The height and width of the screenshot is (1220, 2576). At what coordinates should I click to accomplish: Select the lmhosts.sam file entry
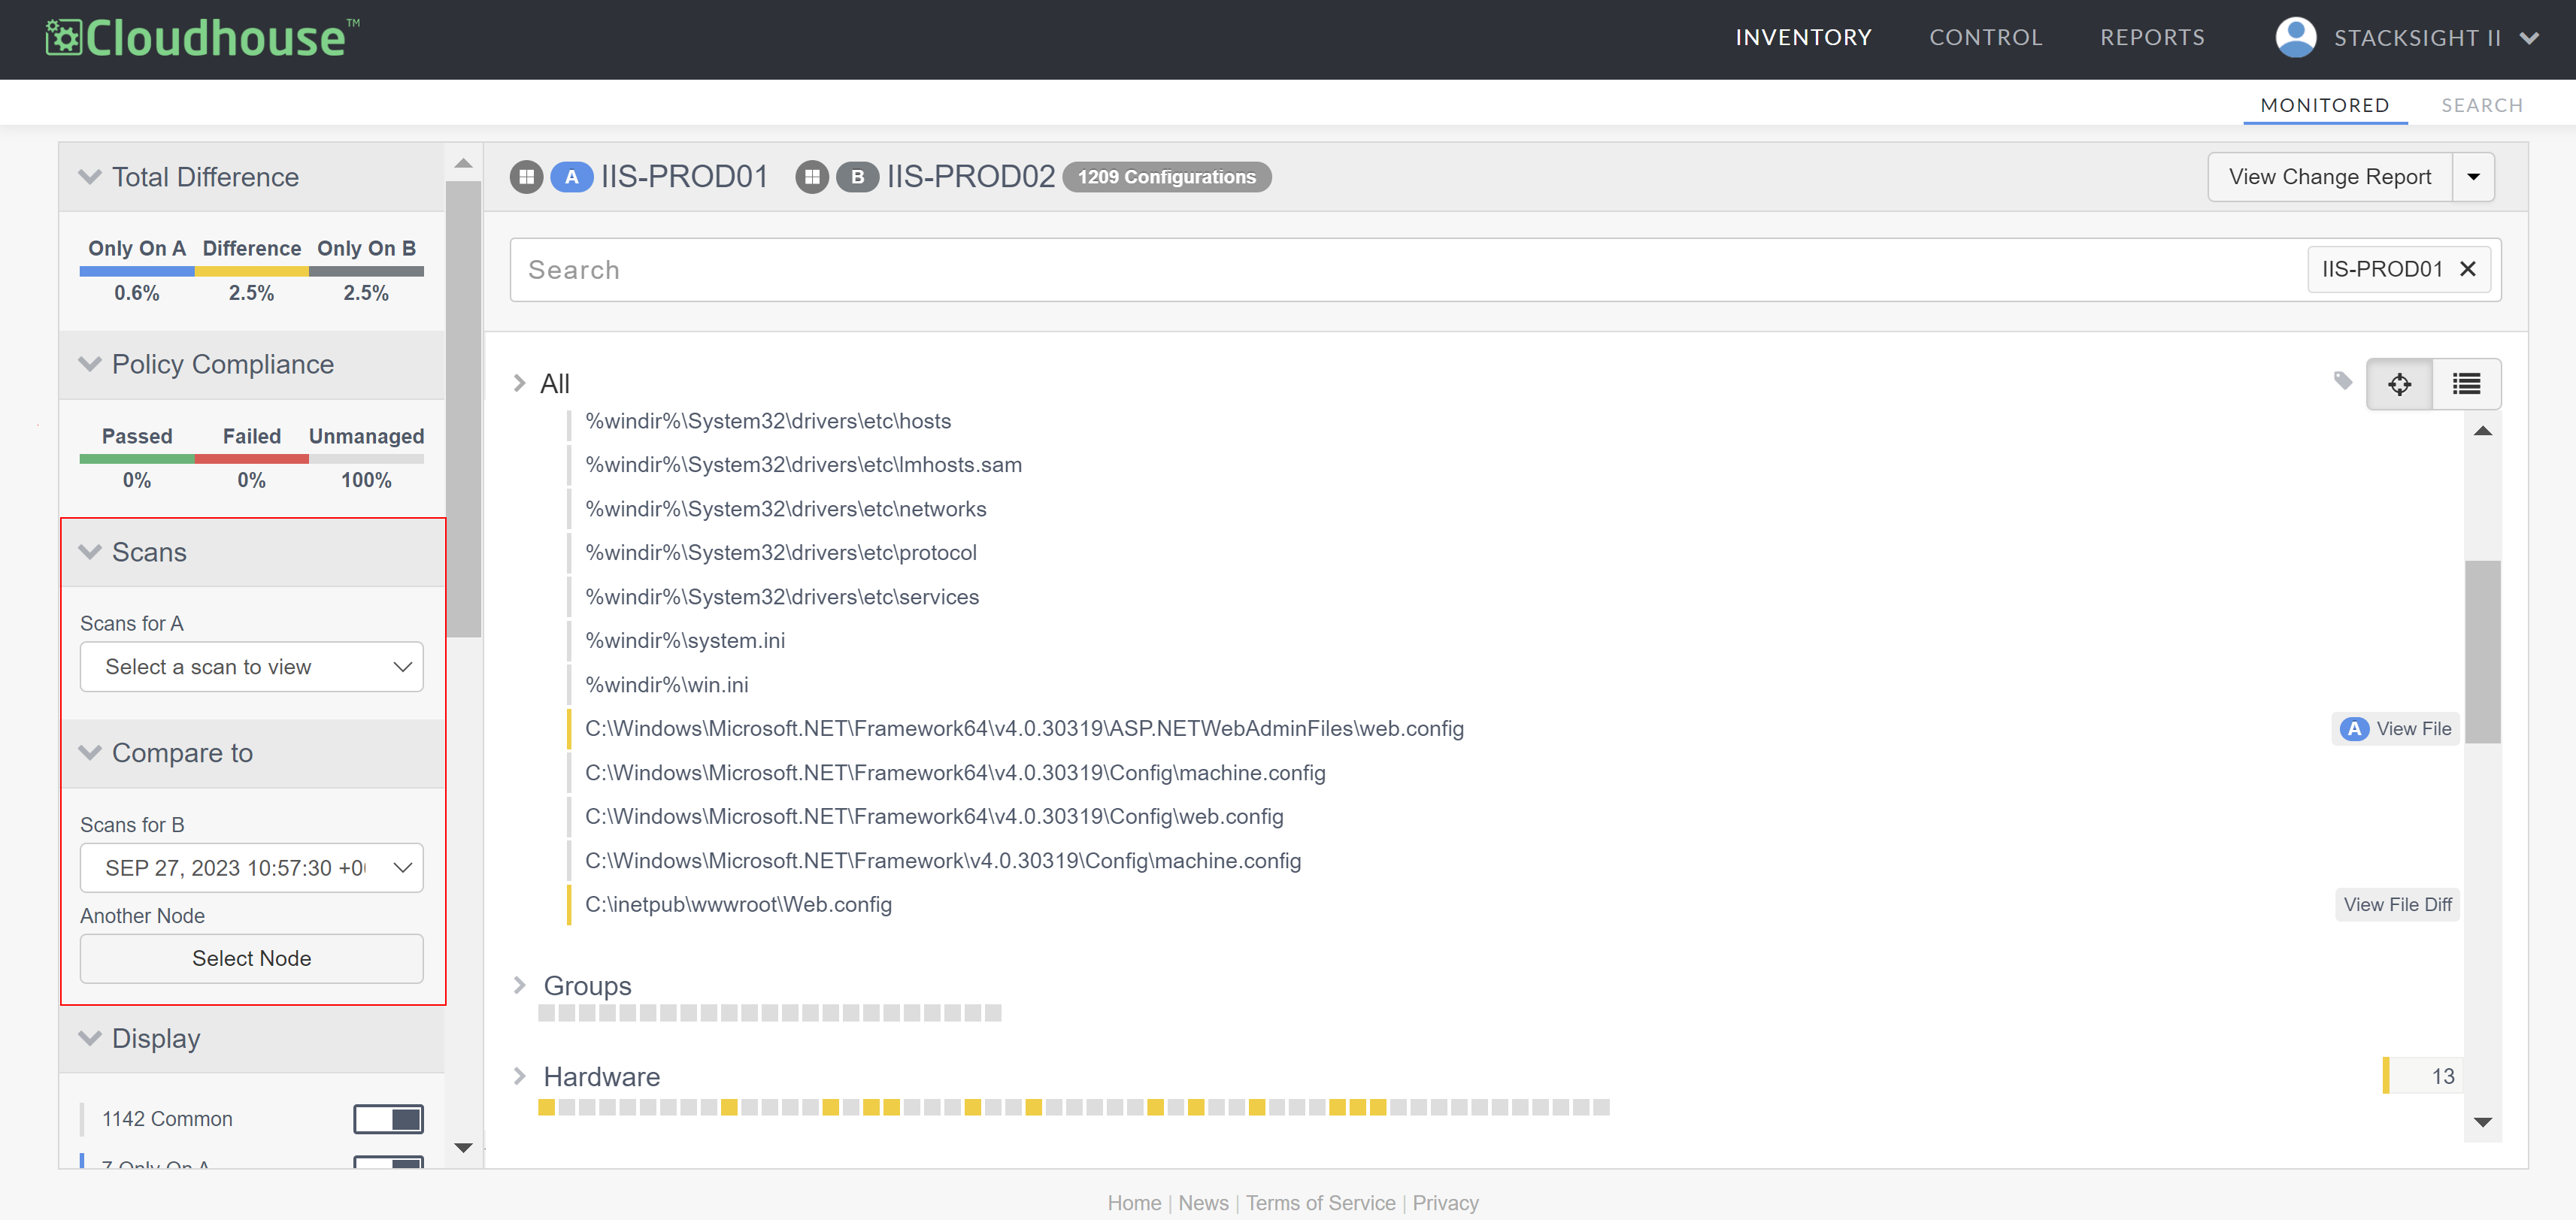click(803, 465)
